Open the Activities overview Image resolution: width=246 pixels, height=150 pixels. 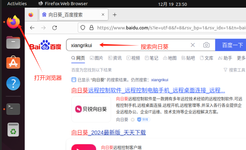(17, 3)
